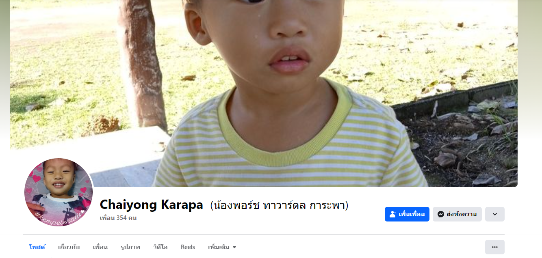542x258 pixels.
Task: Click the เพิ่มเพื่อน button
Action: pos(407,214)
